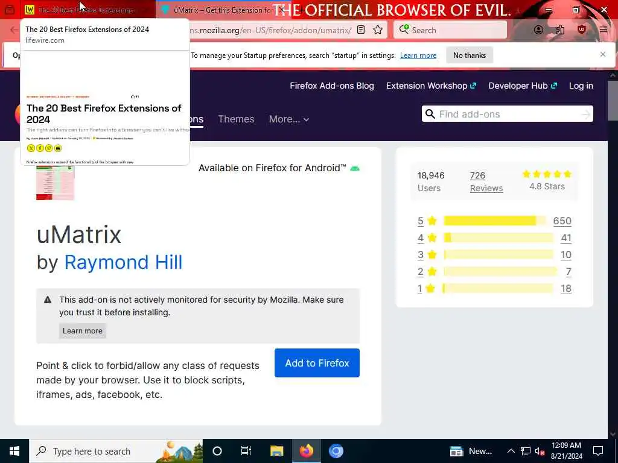This screenshot has width=618, height=463.
Task: Focus the browser Search box
Action: click(x=450, y=30)
